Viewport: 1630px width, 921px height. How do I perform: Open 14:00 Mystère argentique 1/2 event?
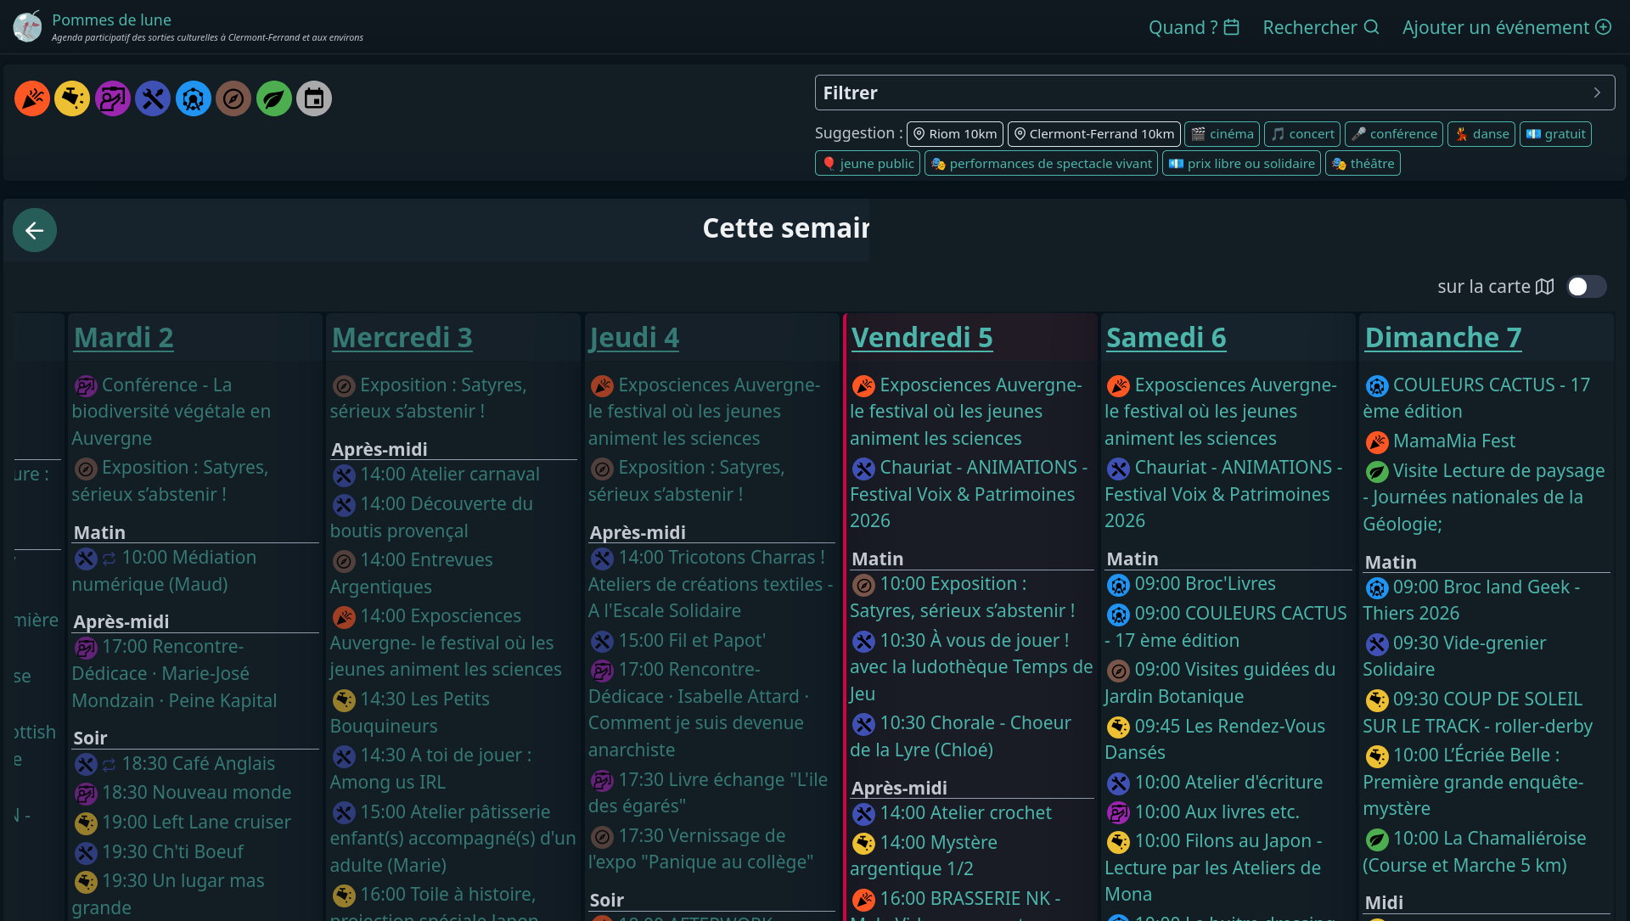[x=925, y=856]
